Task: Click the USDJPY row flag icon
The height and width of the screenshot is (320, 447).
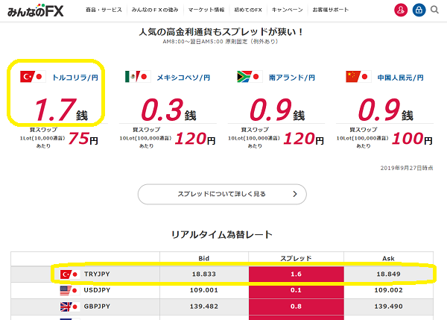Action: (x=70, y=290)
